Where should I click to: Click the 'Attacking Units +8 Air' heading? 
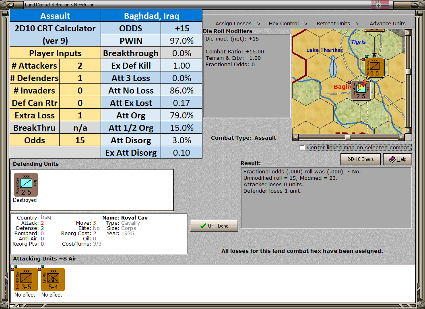[x=45, y=259]
